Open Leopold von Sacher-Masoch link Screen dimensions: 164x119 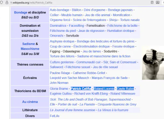pyautogui.click(x=70, y=78)
